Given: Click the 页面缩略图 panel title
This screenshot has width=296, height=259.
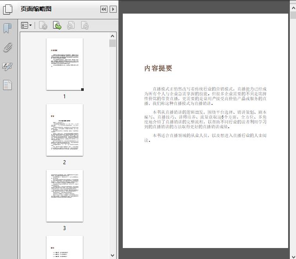Looking at the screenshot, I should 36,9.
